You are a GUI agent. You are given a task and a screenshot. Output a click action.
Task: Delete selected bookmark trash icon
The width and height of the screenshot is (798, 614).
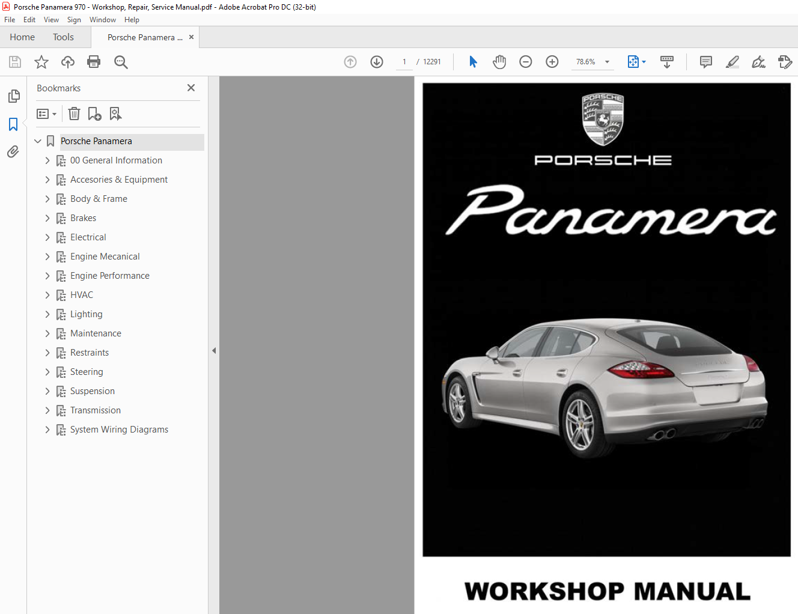[x=74, y=114]
